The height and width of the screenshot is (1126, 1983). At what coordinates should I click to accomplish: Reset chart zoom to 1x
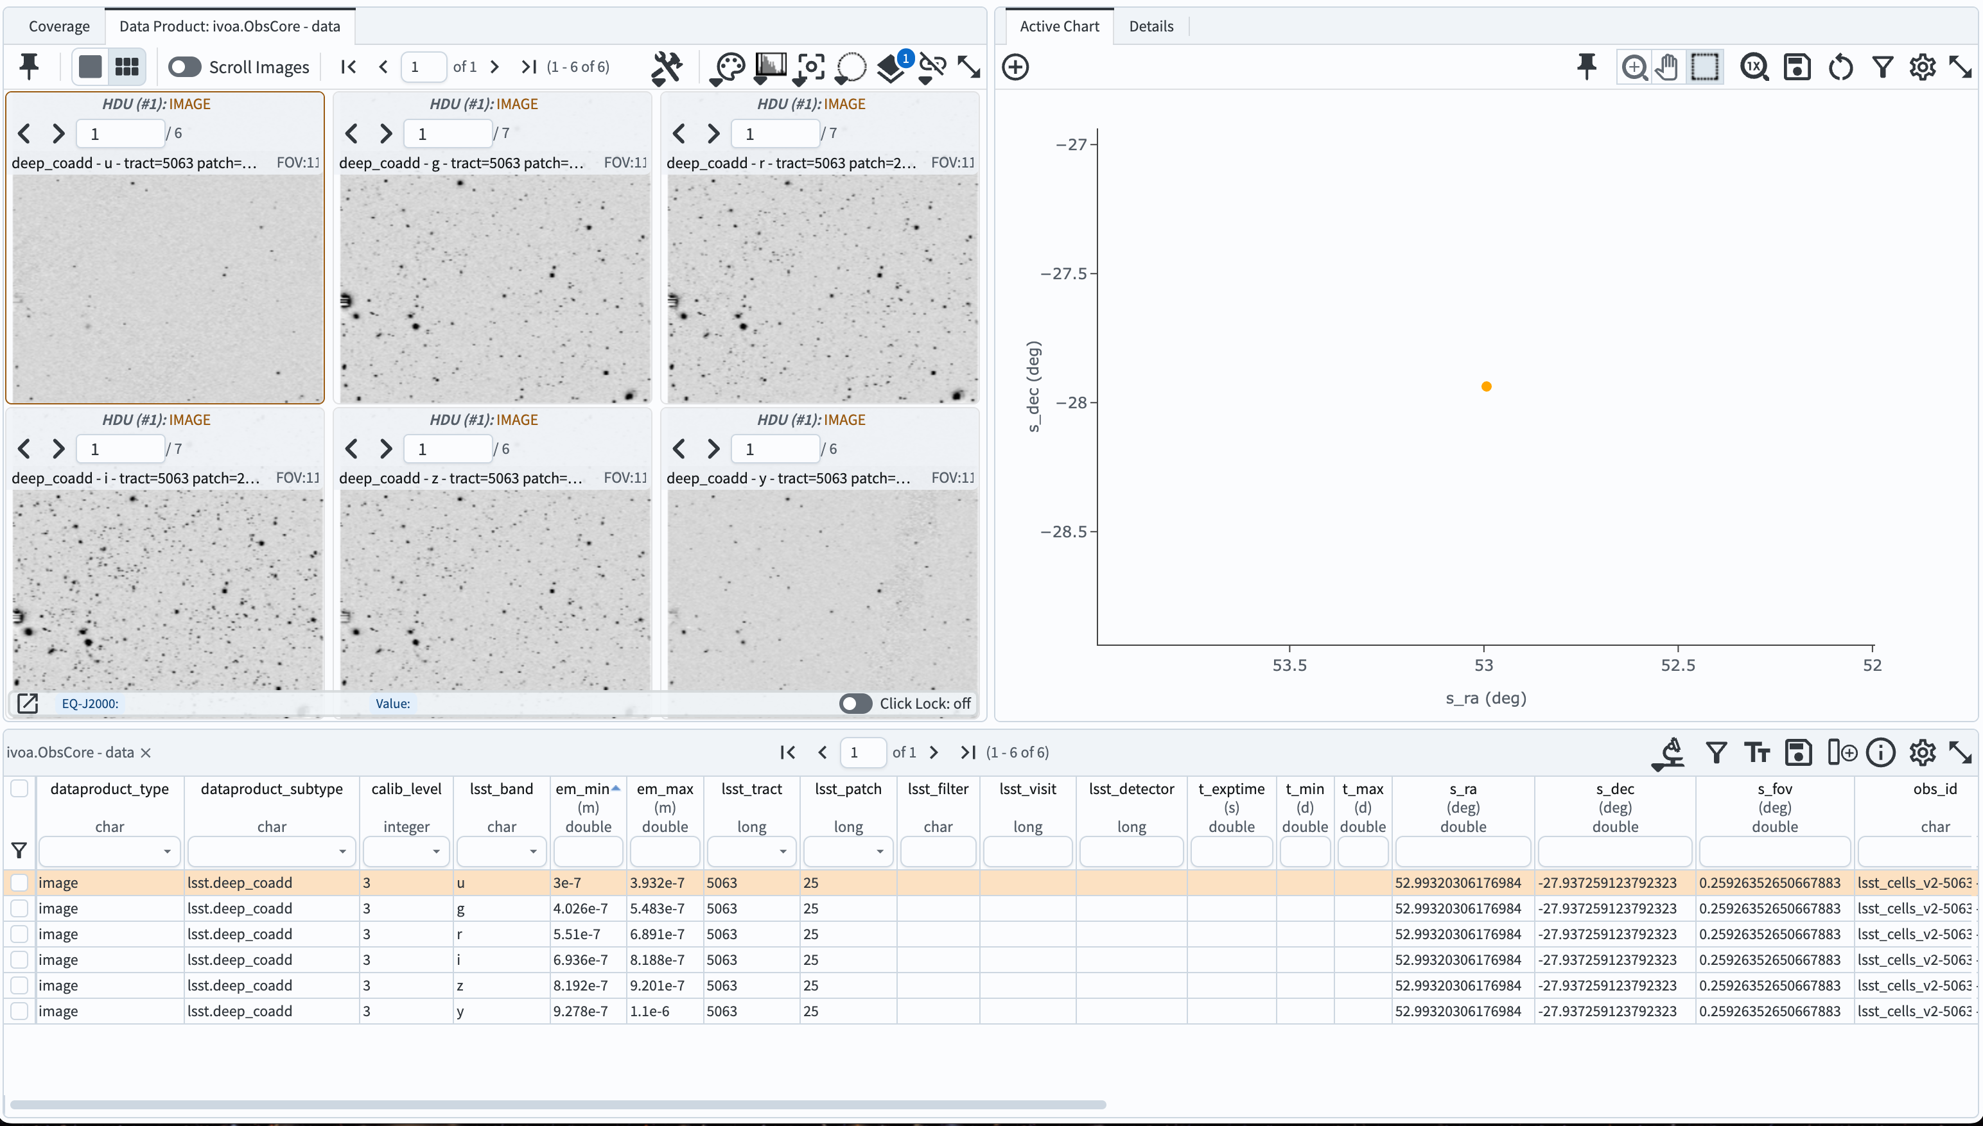click(x=1754, y=67)
